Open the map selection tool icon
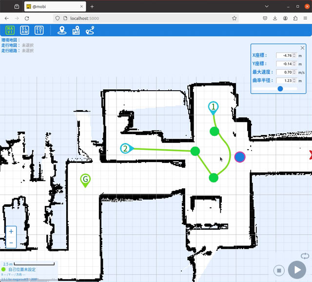The image size is (312, 282). point(76,30)
